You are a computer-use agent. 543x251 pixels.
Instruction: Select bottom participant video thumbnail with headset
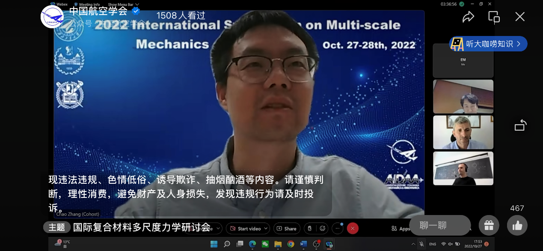[x=463, y=168]
